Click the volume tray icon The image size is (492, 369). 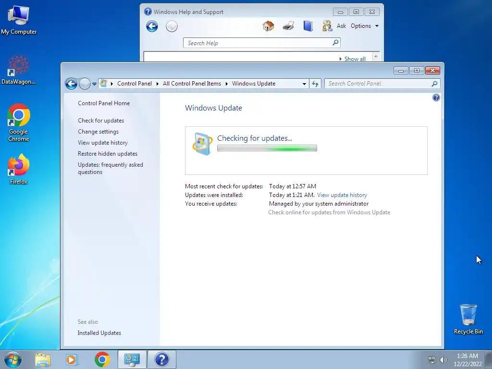[443, 360]
